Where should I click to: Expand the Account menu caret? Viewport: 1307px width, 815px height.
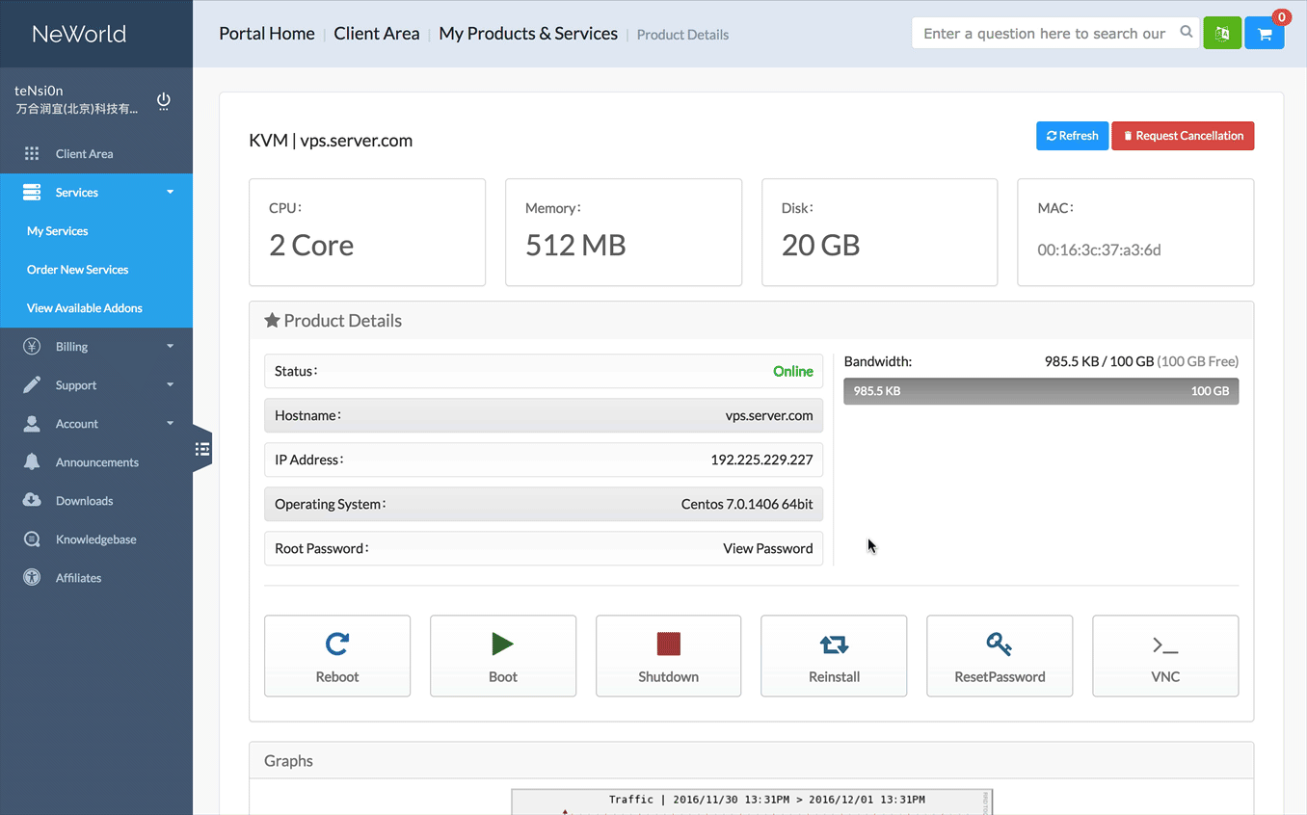click(x=171, y=423)
